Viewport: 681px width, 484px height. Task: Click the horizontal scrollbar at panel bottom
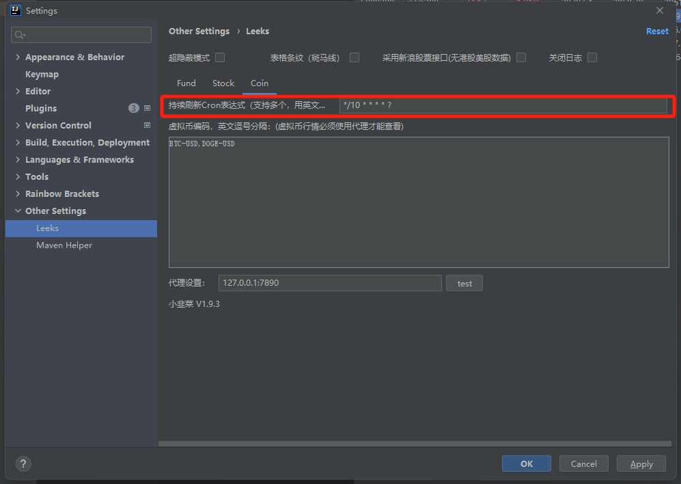415,444
